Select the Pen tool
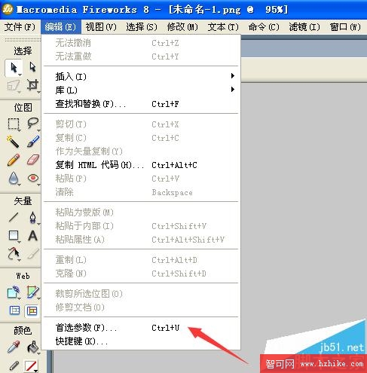 pos(32,218)
